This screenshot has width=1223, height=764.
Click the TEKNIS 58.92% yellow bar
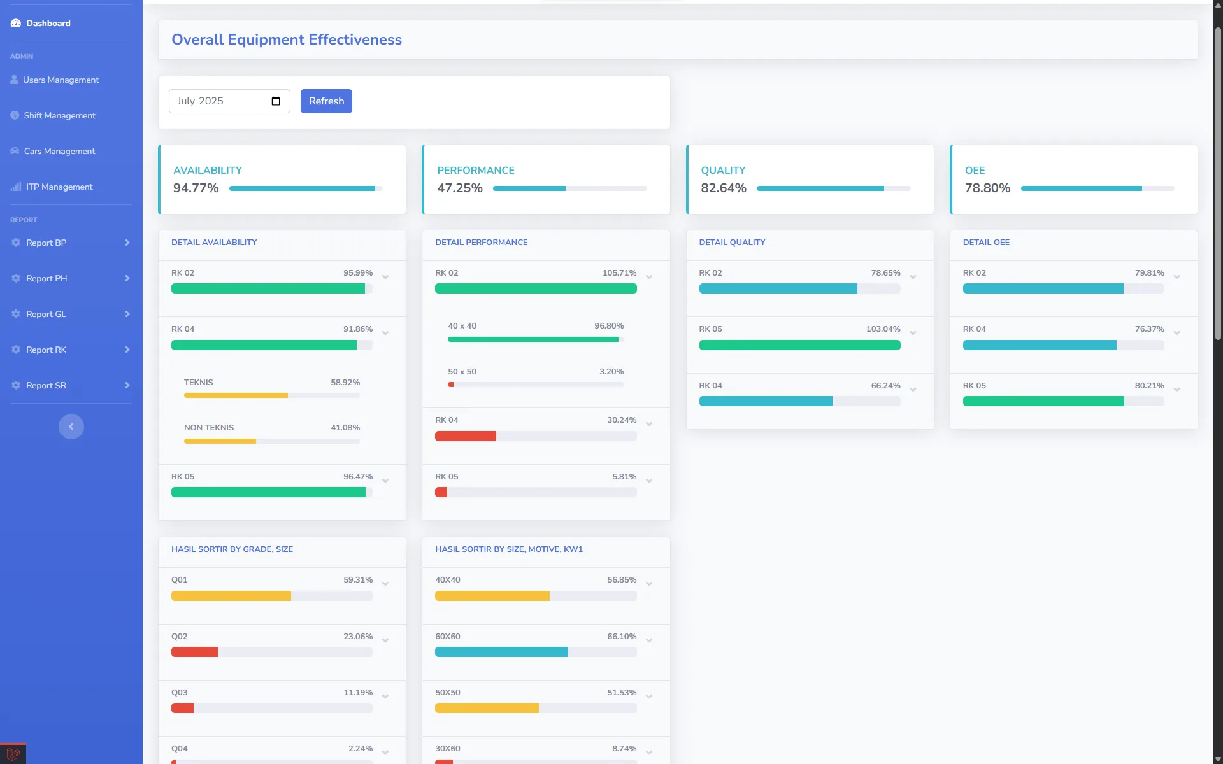click(x=236, y=395)
